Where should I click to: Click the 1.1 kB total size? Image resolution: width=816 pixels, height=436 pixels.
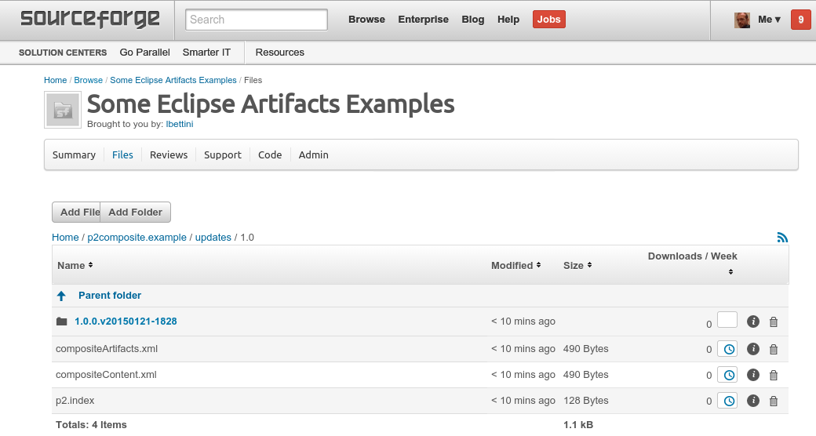click(578, 425)
